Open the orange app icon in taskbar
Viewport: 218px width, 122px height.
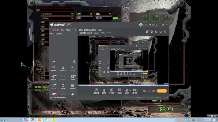pyautogui.click(x=40, y=120)
